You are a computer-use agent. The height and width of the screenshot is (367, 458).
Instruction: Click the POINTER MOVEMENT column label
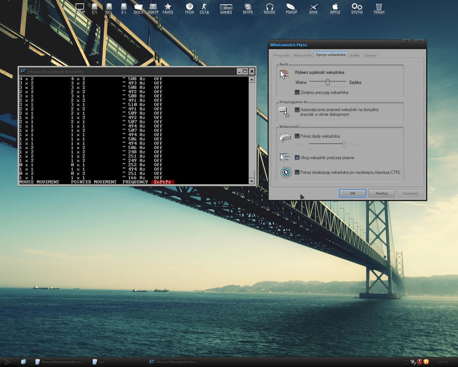94,182
